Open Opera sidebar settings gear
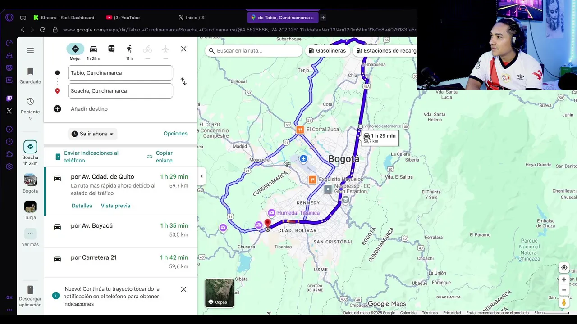Image resolution: width=577 pixels, height=324 pixels. 9,166
